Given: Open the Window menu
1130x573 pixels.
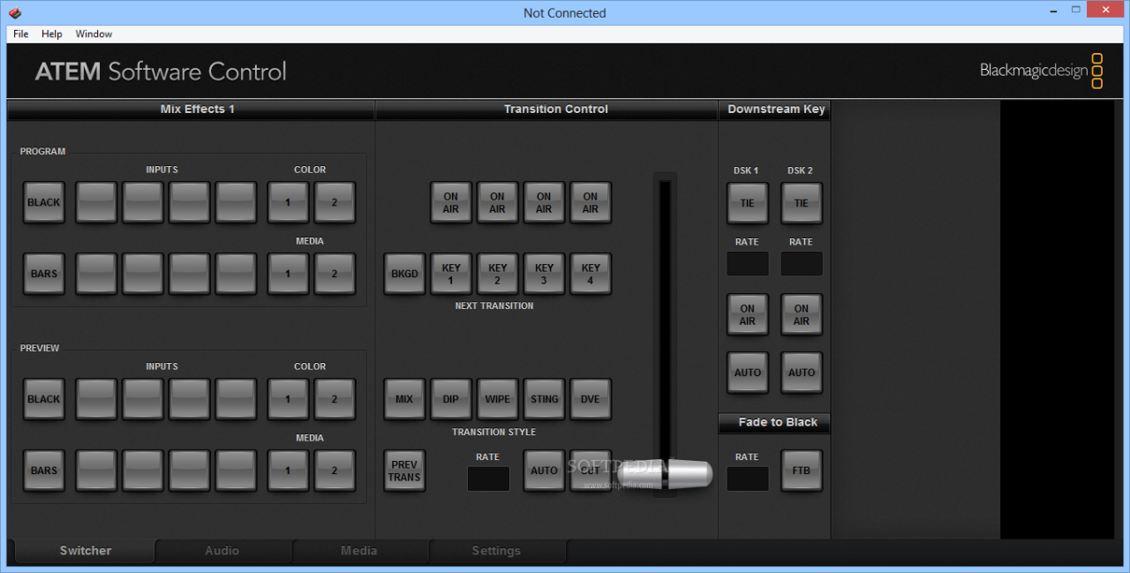Looking at the screenshot, I should click(x=94, y=34).
